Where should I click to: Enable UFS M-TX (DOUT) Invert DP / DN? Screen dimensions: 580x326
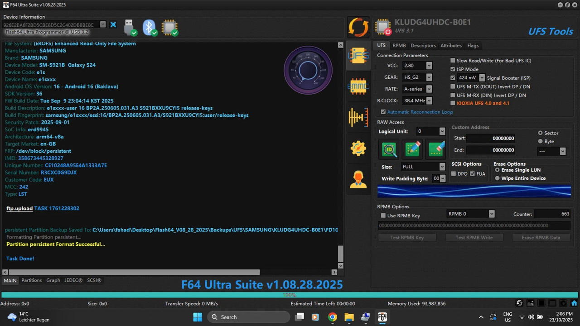453,86
